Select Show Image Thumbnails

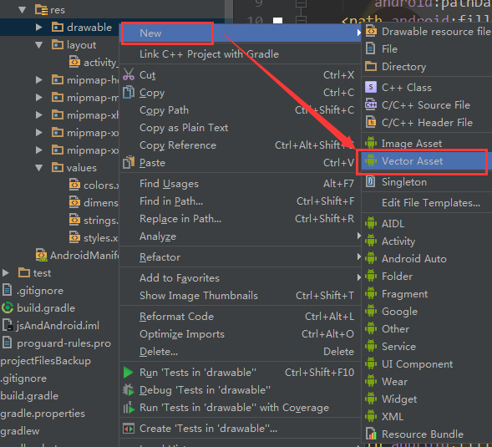tap(241, 296)
